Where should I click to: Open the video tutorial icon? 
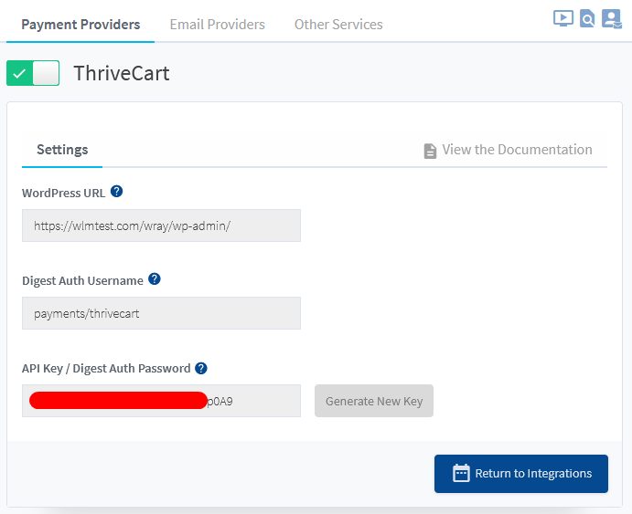click(x=563, y=18)
